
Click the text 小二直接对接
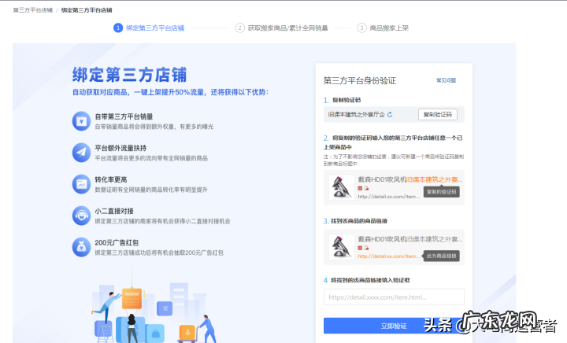(x=114, y=211)
